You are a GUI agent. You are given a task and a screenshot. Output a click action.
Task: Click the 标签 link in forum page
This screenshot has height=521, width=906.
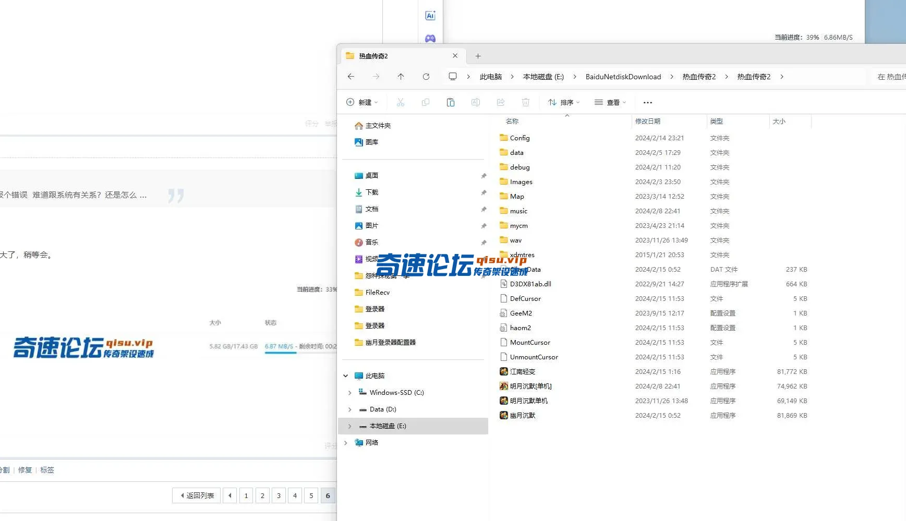pyautogui.click(x=47, y=470)
